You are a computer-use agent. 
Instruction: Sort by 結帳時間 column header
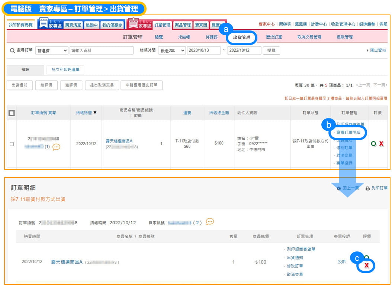tap(86, 112)
